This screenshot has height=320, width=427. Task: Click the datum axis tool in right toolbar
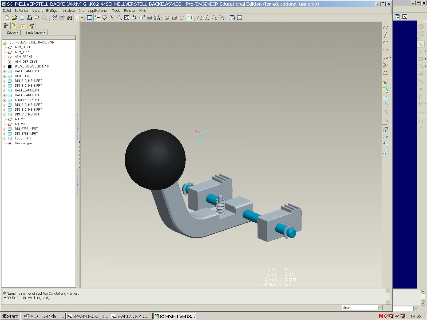pos(385,35)
